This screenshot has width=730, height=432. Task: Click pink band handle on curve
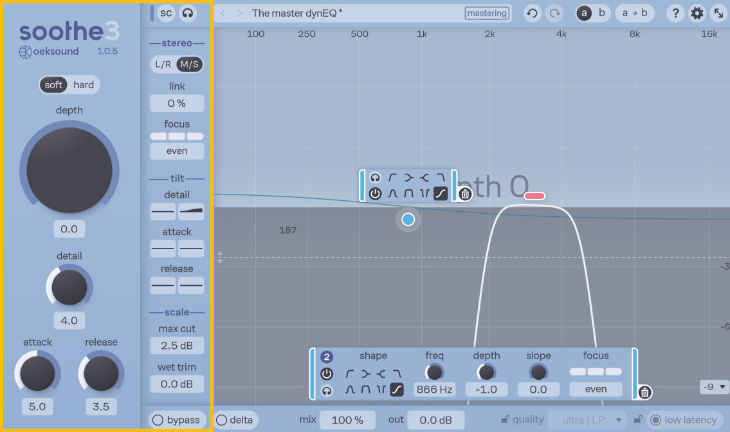click(534, 196)
